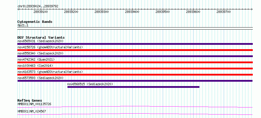Select the purple bar under nsv6573593
This screenshot has width=261, height=118.
pyautogui.click(x=135, y=81)
